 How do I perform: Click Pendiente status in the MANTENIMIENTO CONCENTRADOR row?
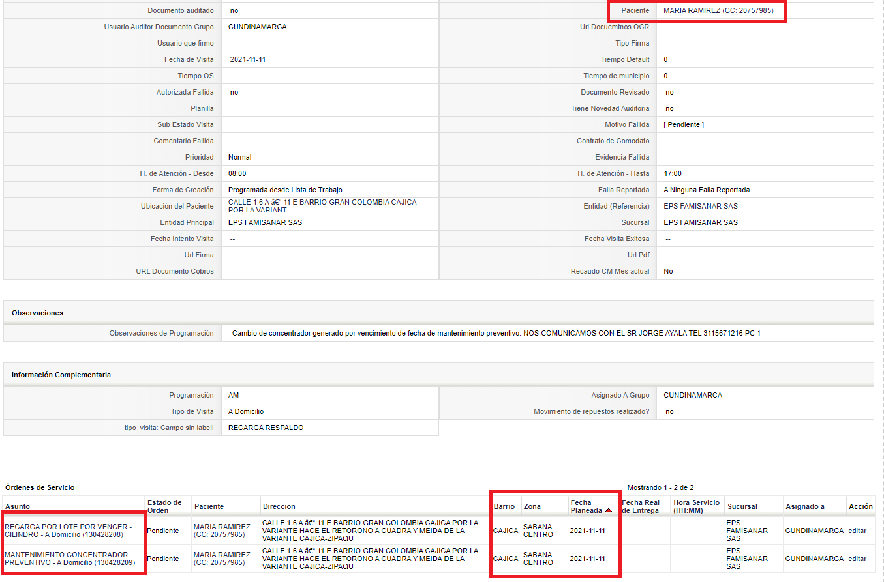[163, 559]
